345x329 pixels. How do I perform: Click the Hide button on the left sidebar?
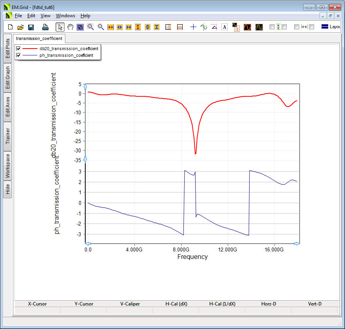(7, 190)
